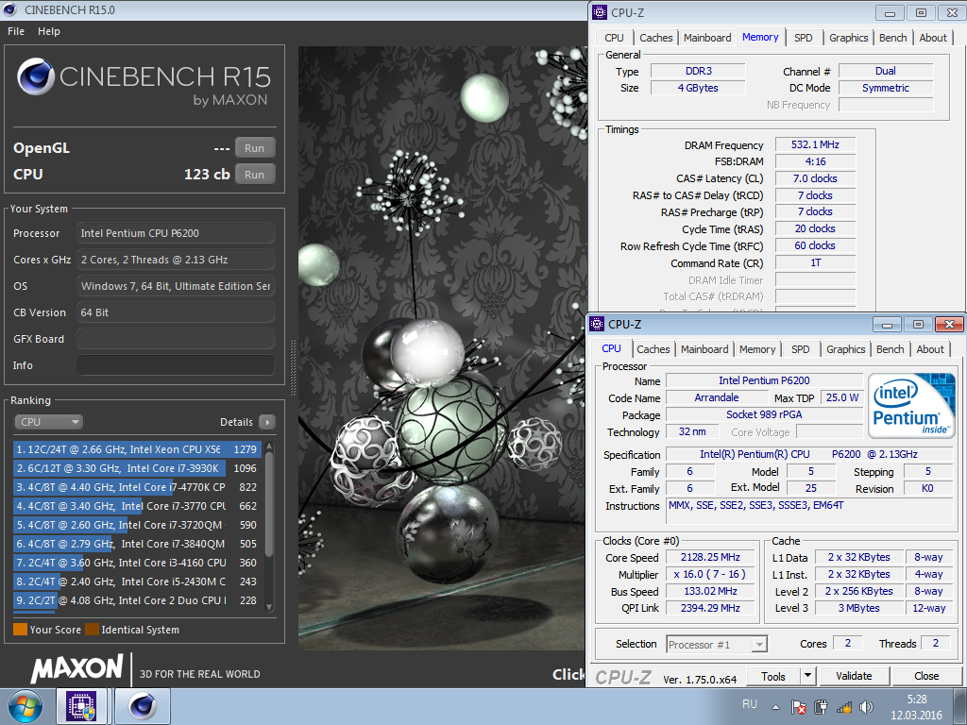The image size is (967, 725).
Task: Select ranking row Intel Core i5-2430M 243
Action: click(137, 582)
